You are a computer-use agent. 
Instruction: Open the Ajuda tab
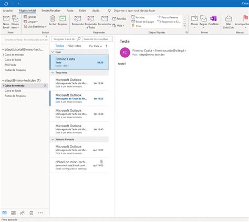coord(96,10)
